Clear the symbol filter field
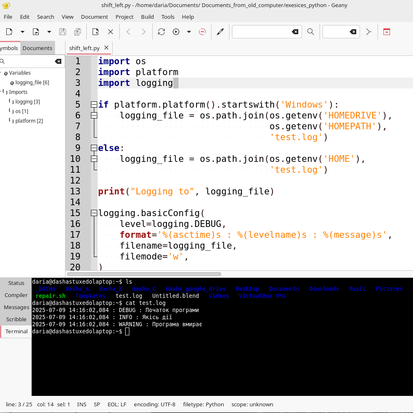This screenshot has width=413, height=413. pyautogui.click(x=58, y=61)
